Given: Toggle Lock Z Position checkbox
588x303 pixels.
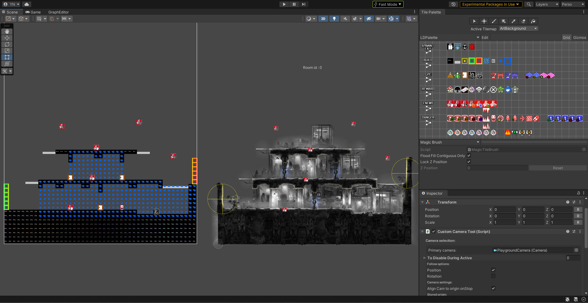Looking at the screenshot, I should coord(469,162).
